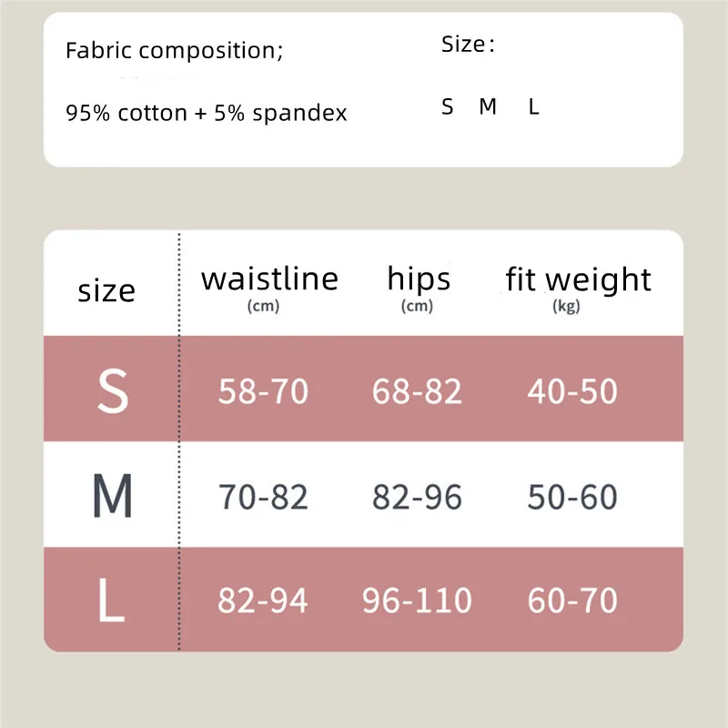Click the "fit weight" column header
The image size is (728, 728).
pyautogui.click(x=579, y=278)
